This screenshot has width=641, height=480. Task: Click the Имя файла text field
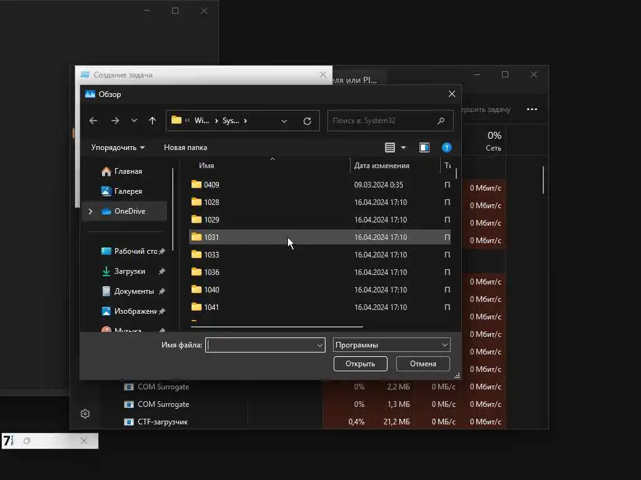pos(260,345)
